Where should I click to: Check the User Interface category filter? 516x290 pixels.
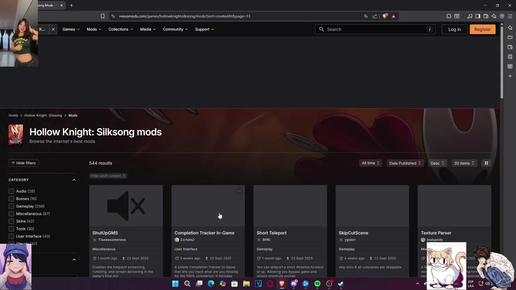(11, 236)
